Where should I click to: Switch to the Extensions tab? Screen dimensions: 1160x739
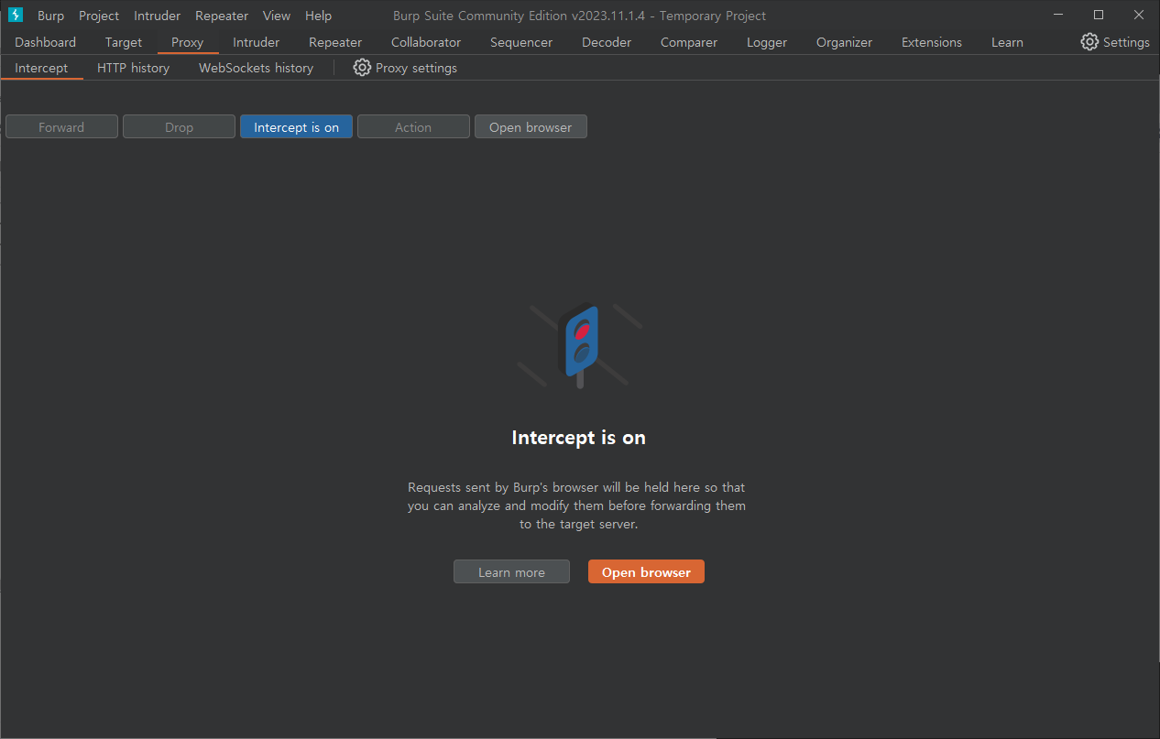tap(931, 42)
